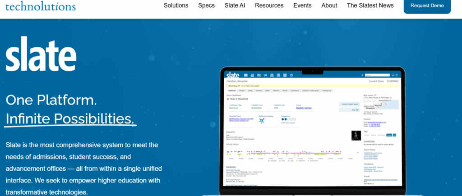Viewport: 462px width, 196px height.
Task: Click the yellow Watch Flags banner
Action: [312, 86]
